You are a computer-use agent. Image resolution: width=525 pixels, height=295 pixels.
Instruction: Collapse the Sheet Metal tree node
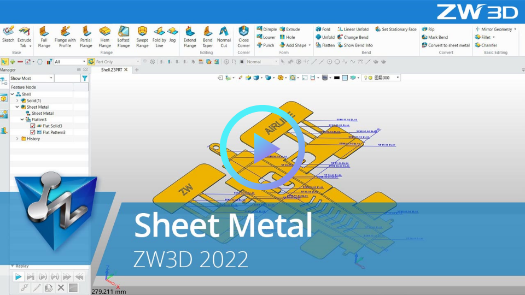pyautogui.click(x=17, y=107)
